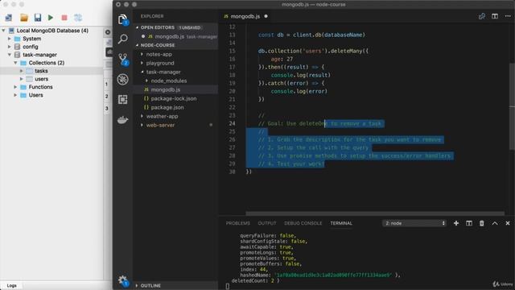
Task: Open the editor more actions menu
Action: [508, 16]
